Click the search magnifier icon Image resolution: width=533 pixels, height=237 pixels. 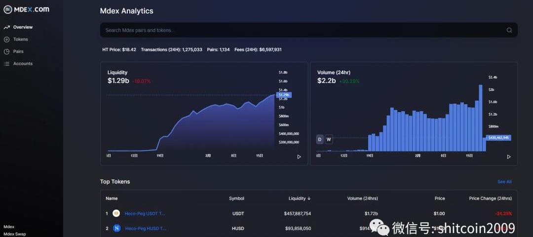(x=509, y=30)
